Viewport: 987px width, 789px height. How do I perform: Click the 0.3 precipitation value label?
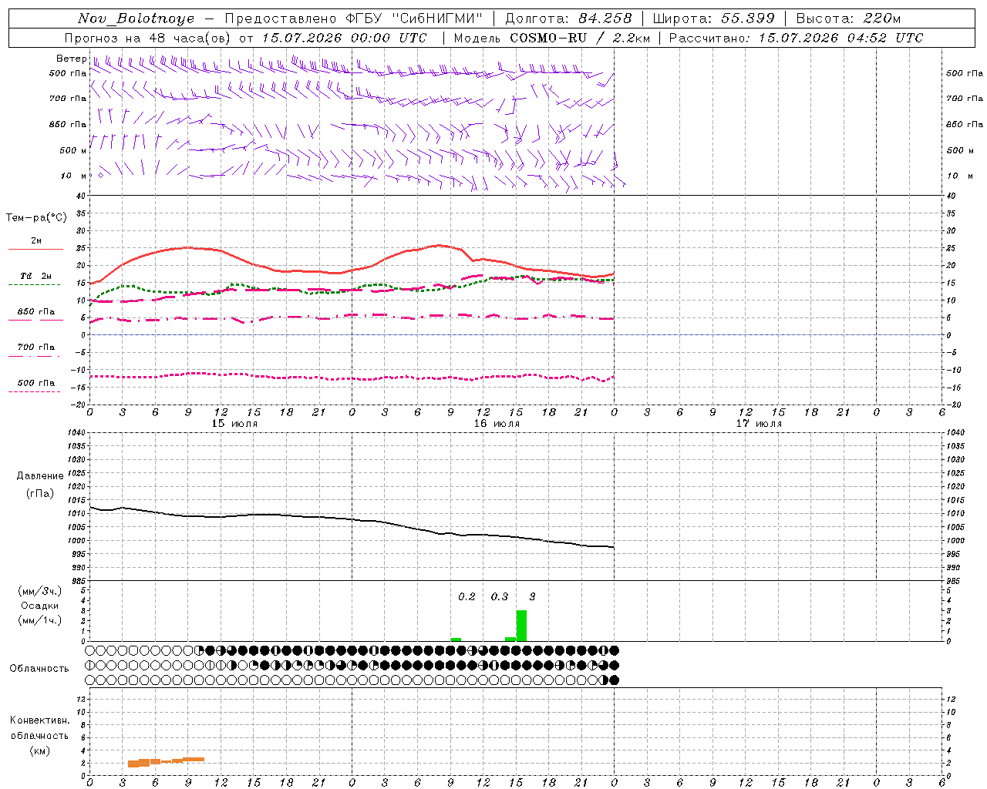[500, 596]
